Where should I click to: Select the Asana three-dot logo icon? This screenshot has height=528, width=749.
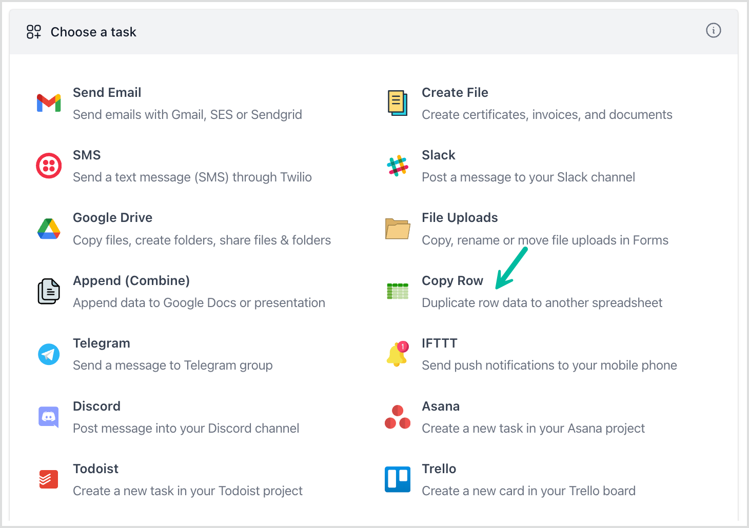pyautogui.click(x=398, y=417)
